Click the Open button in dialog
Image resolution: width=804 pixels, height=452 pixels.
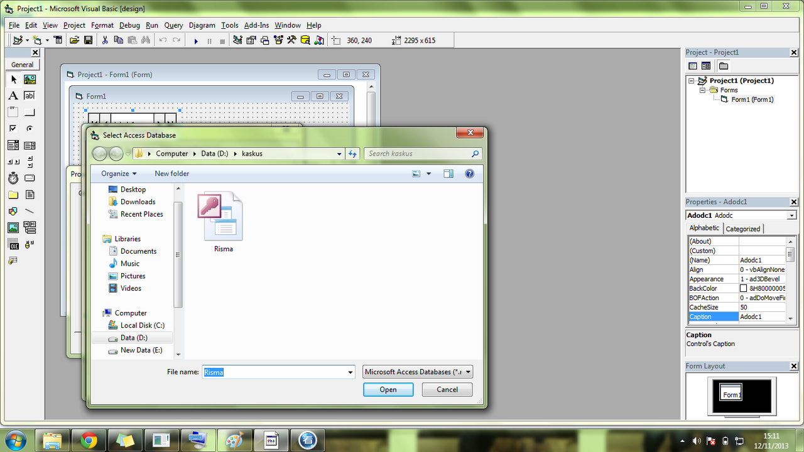click(388, 390)
